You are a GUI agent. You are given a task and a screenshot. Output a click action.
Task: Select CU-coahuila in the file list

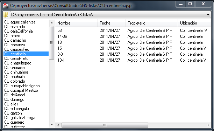pyautogui.click(x=26, y=77)
